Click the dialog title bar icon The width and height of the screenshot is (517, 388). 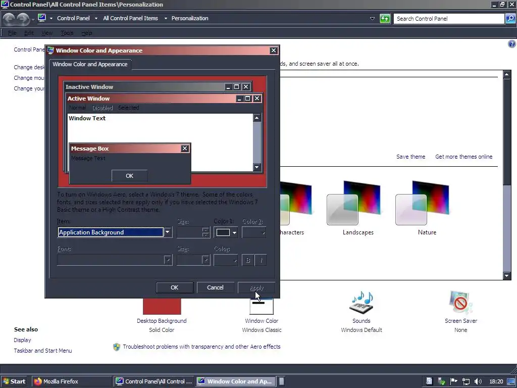pos(50,51)
